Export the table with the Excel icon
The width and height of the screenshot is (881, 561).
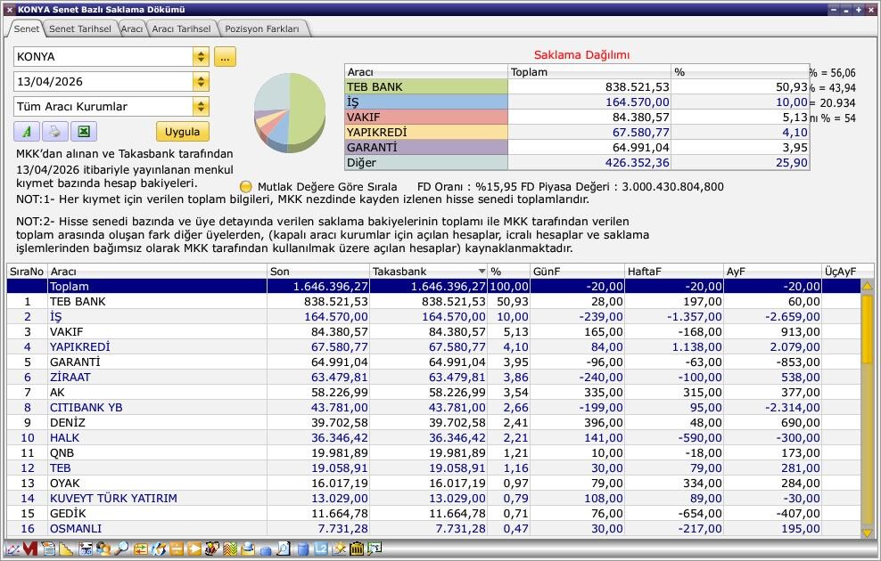[x=83, y=132]
